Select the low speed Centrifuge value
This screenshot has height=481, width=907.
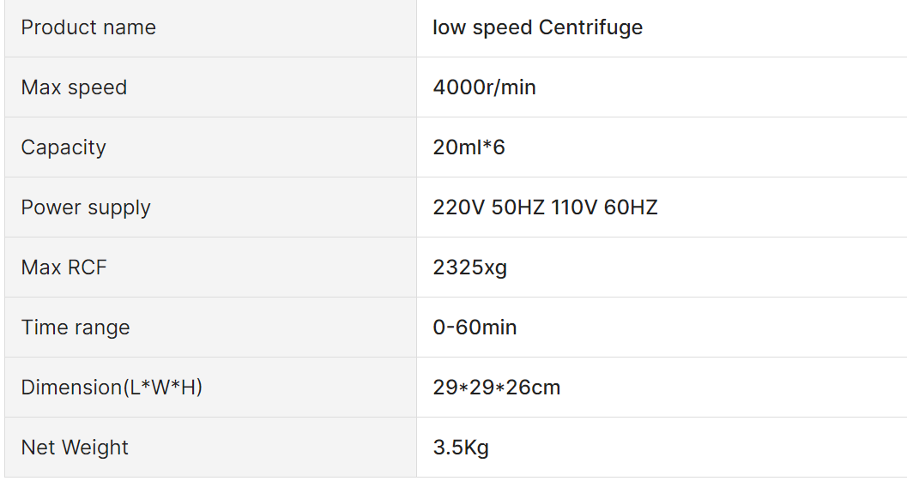coord(537,27)
